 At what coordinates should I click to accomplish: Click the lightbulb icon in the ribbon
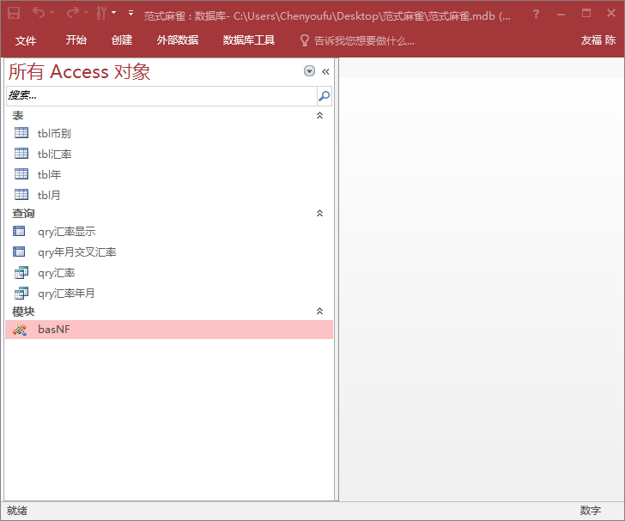[x=304, y=40]
